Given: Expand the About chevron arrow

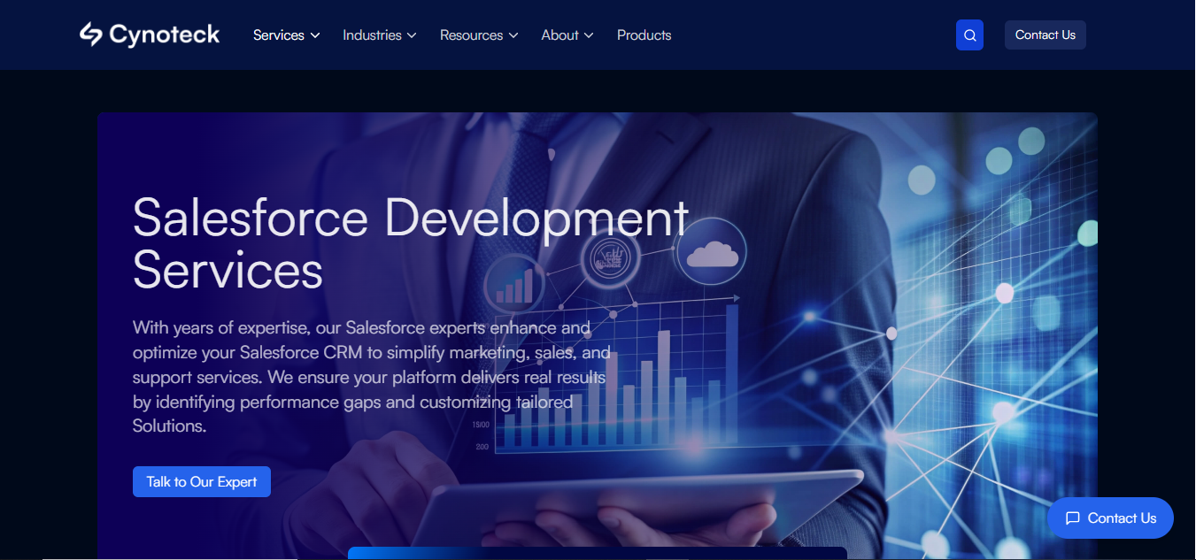Looking at the screenshot, I should coord(589,35).
